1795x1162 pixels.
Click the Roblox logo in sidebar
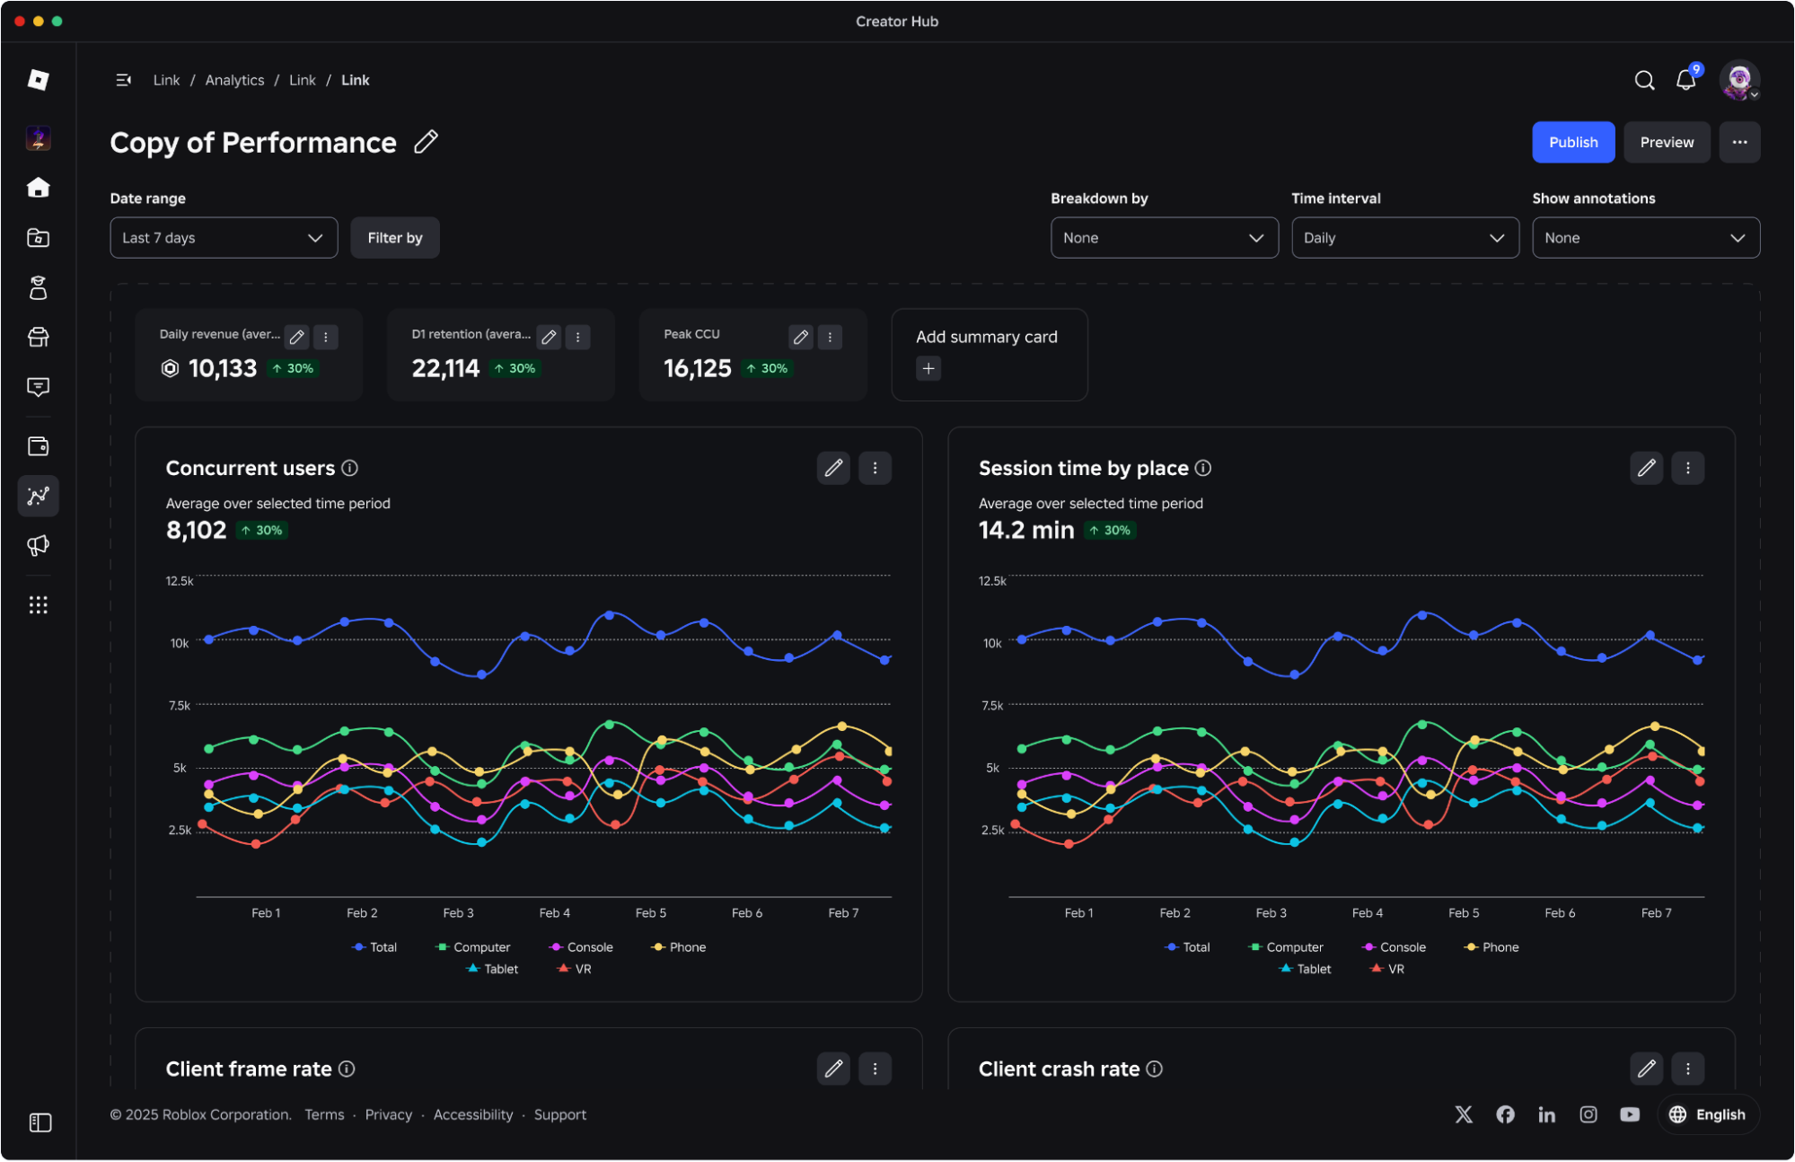38,79
